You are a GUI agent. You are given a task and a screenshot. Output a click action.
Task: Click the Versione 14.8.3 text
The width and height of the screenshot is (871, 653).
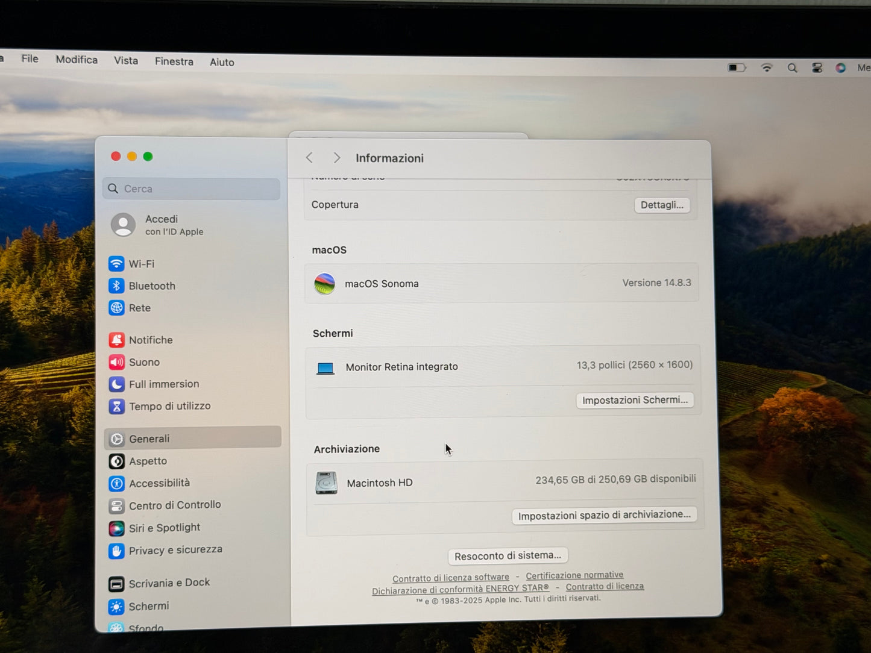click(656, 283)
